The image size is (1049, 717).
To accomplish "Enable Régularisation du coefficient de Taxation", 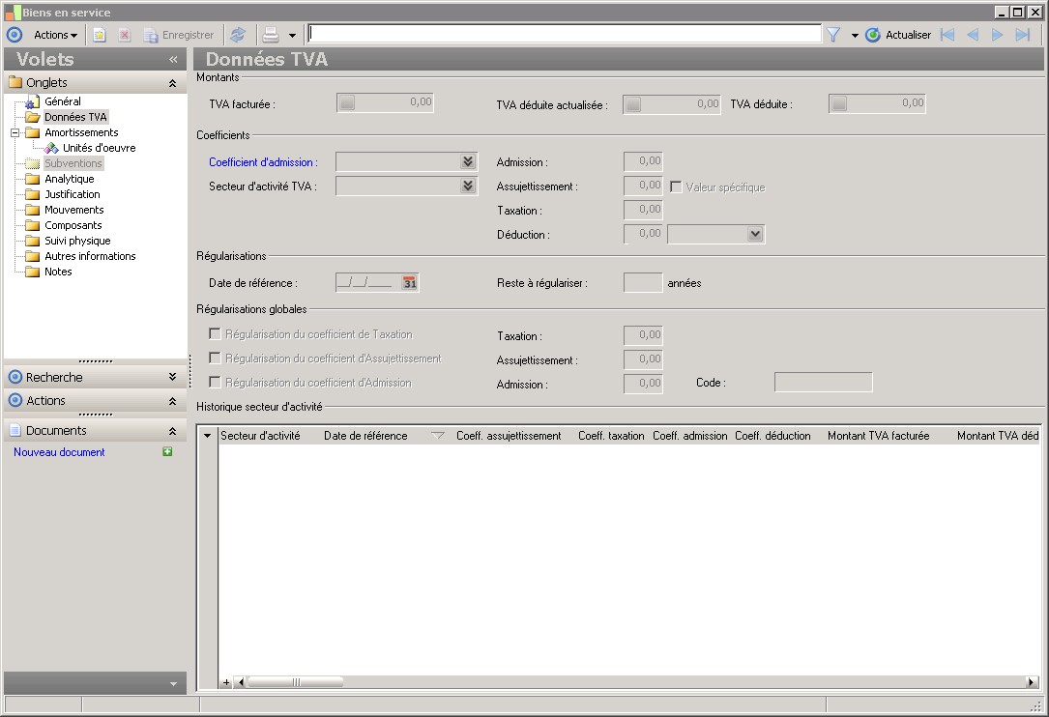I will click(x=215, y=334).
